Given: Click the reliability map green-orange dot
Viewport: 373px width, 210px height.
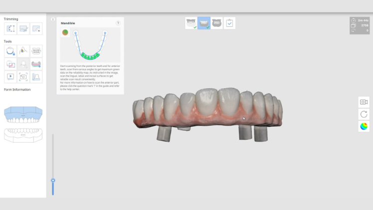Looking at the screenshot, I should coord(65,32).
